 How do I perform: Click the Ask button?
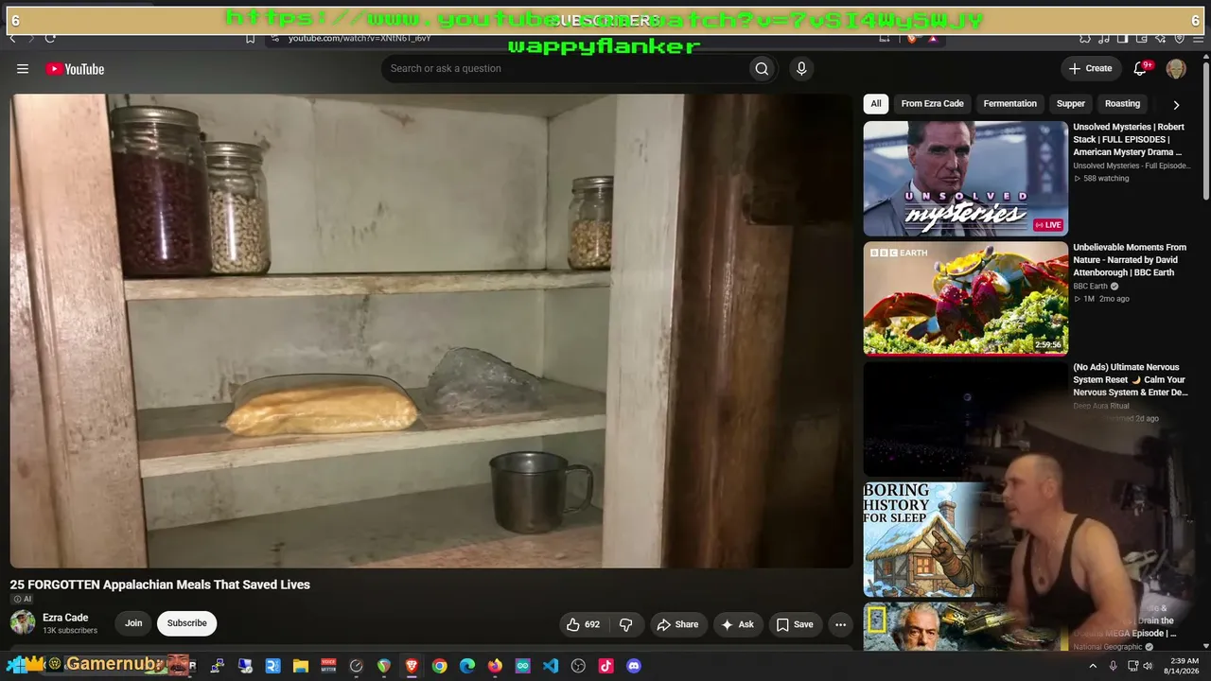point(738,624)
